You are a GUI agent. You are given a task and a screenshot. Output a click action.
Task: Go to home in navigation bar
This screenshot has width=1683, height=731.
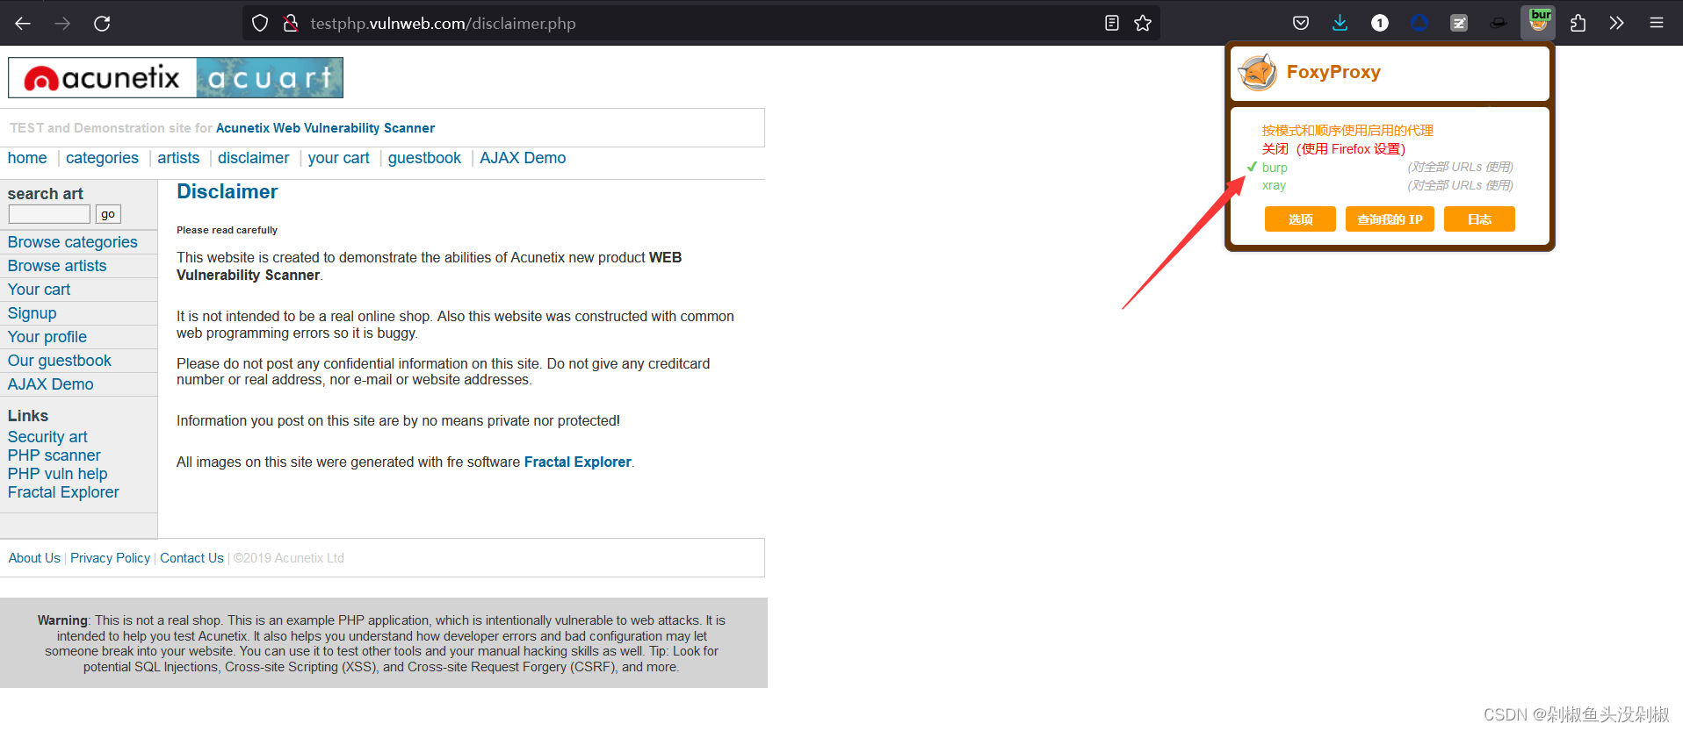[x=27, y=158]
